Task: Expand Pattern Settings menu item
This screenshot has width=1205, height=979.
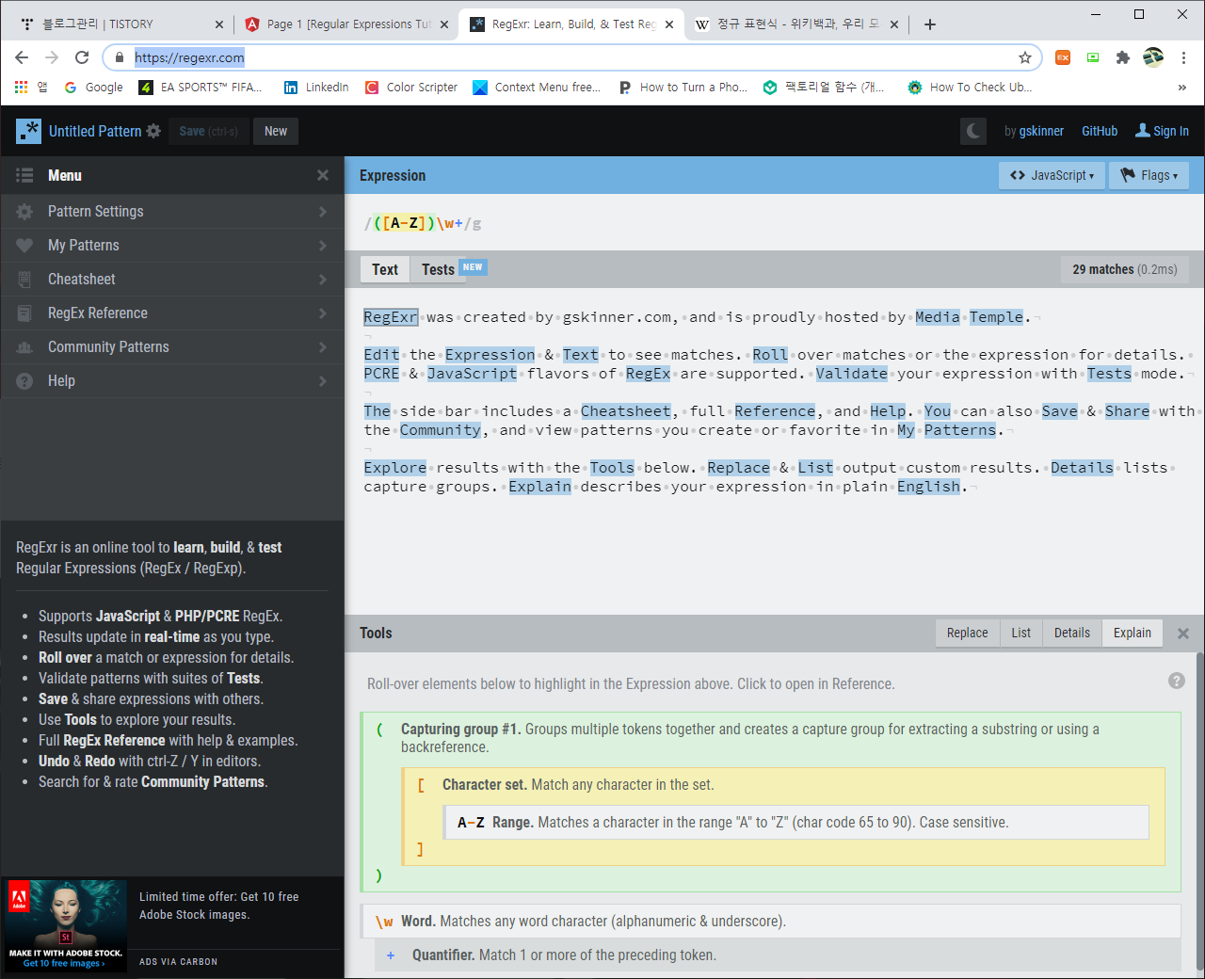Action: pos(172,211)
